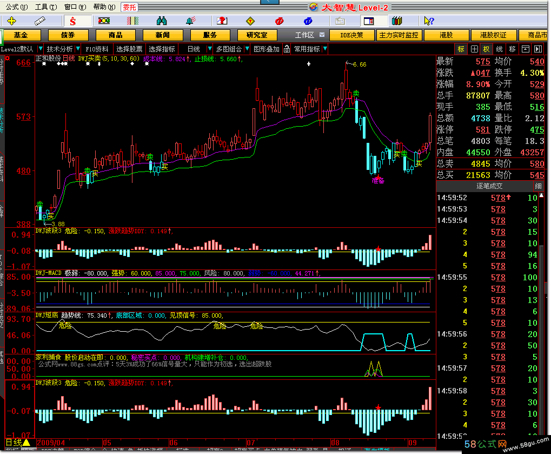Click the crosshair grid square icon
Image resolution: width=551 pixels, height=454 pixels.
pyautogui.click(x=474, y=49)
